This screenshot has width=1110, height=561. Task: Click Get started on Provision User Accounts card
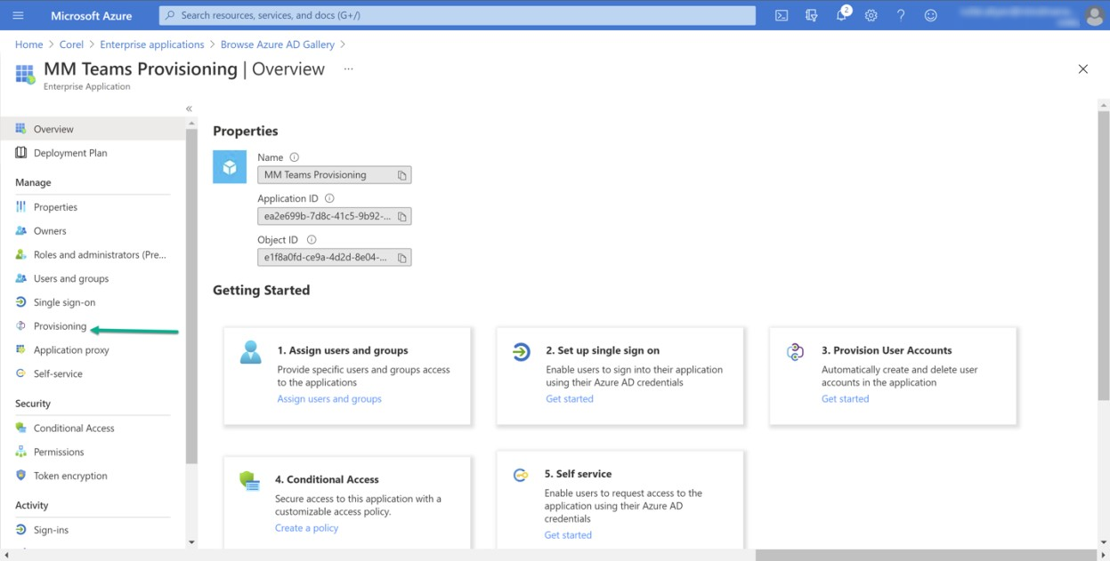845,399
